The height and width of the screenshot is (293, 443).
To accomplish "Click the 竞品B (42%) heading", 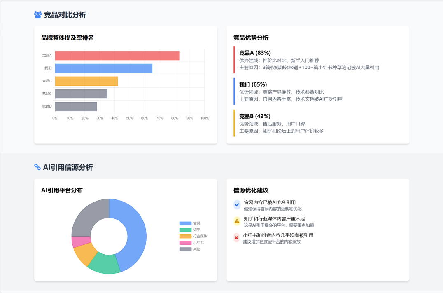I will (255, 116).
